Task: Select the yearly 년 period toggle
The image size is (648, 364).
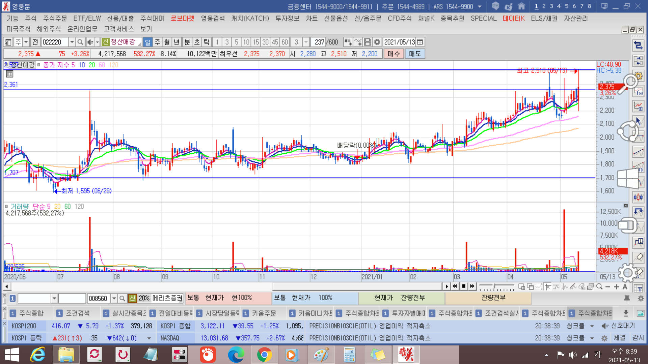Action: click(x=177, y=42)
